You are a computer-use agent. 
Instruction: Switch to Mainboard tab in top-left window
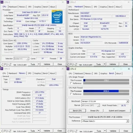coord(13,7)
